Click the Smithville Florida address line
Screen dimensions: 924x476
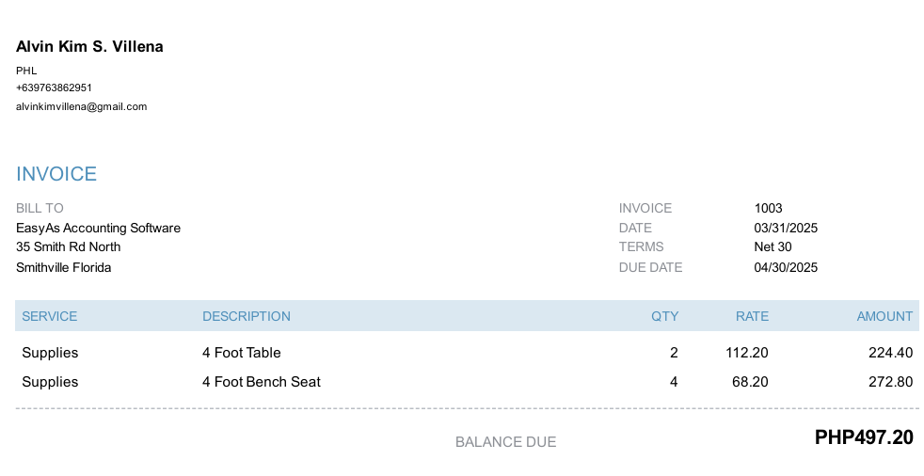point(64,267)
